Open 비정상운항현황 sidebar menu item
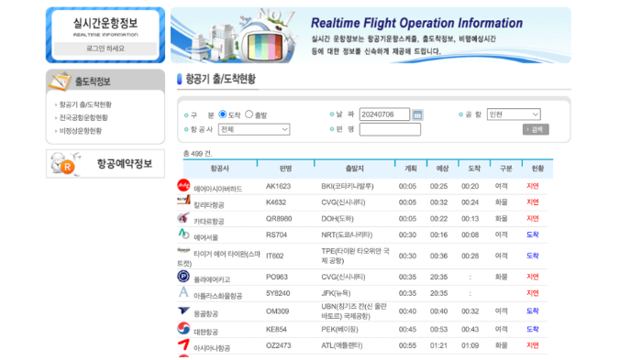Image resolution: width=642 pixels, height=360 pixels. (81, 131)
